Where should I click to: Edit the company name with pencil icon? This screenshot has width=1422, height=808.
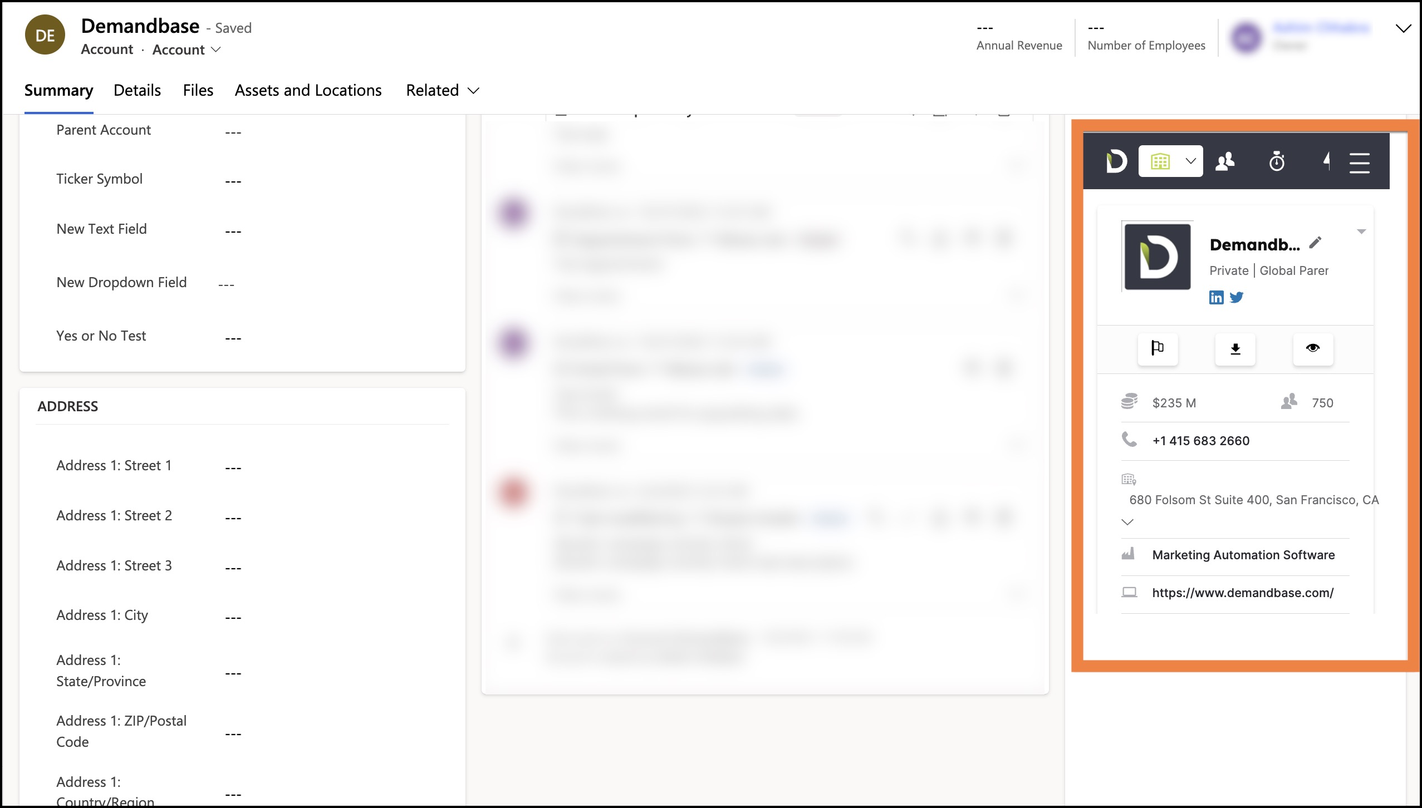point(1315,243)
